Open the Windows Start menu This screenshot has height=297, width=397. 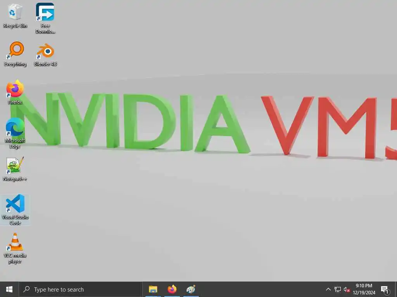(x=9, y=289)
